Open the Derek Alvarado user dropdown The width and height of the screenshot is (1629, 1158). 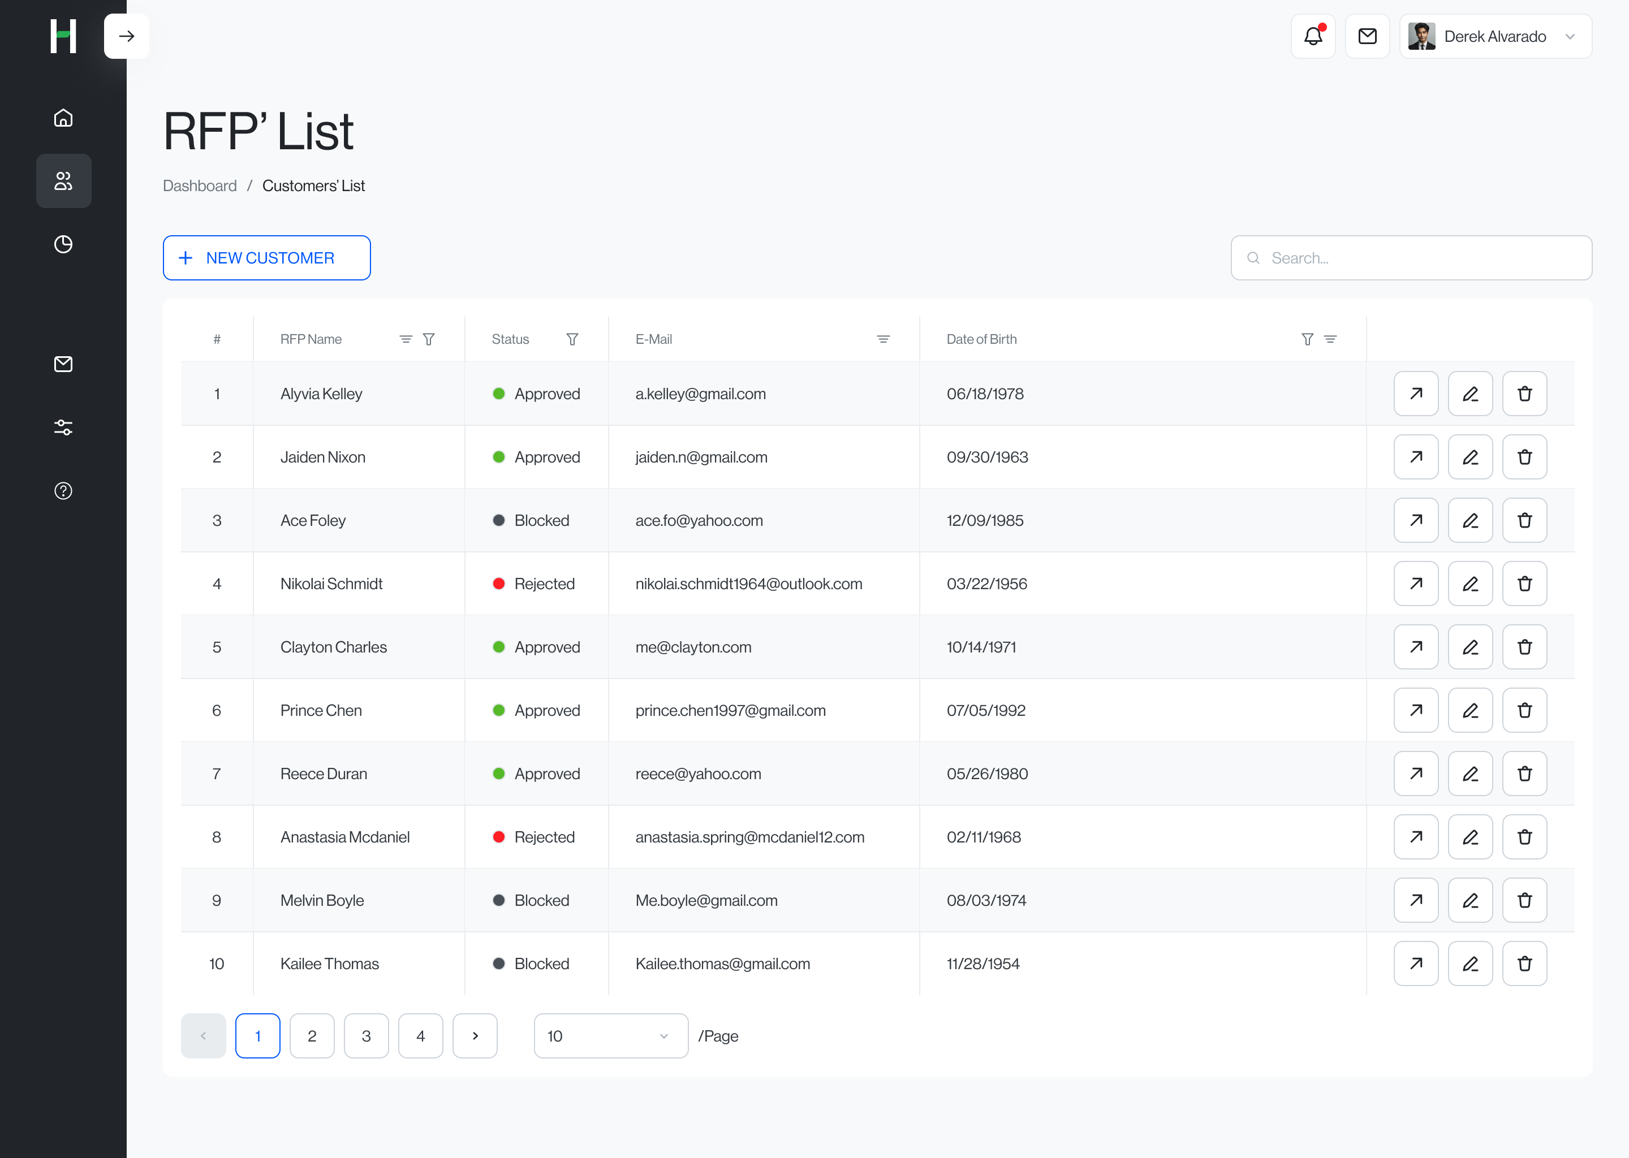[x=1496, y=36]
